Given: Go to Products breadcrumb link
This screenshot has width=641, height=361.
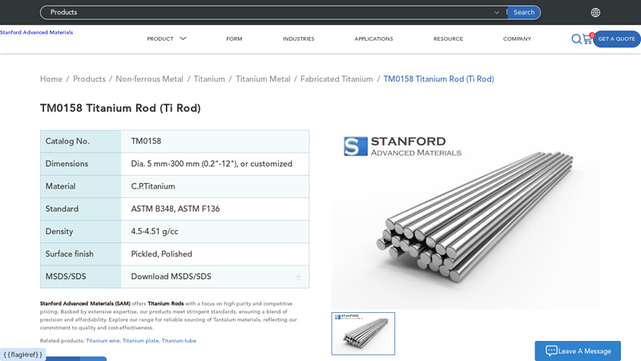Looking at the screenshot, I should point(89,79).
